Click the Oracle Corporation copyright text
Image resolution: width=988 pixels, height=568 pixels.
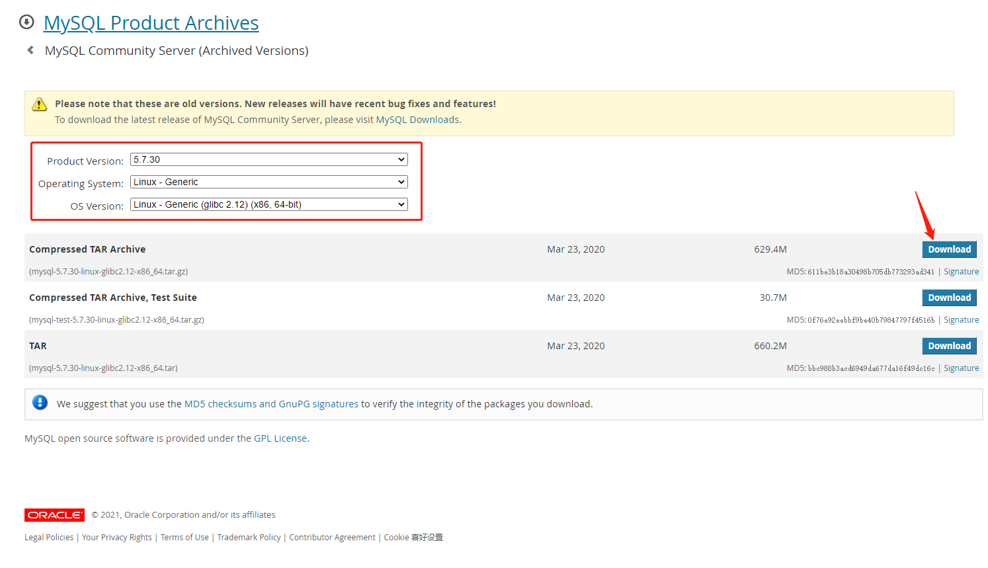[x=183, y=515]
